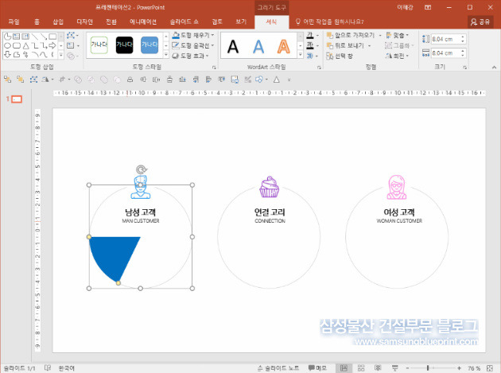Click 앞으로 가져오기 bring forward button
The height and width of the screenshot is (373, 501).
coord(351,35)
